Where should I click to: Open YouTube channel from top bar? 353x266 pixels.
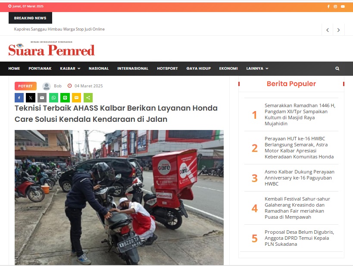(343, 6)
